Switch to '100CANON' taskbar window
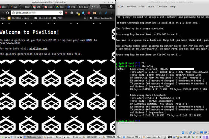Viewport: 209px width, 139px height. click(92, 137)
